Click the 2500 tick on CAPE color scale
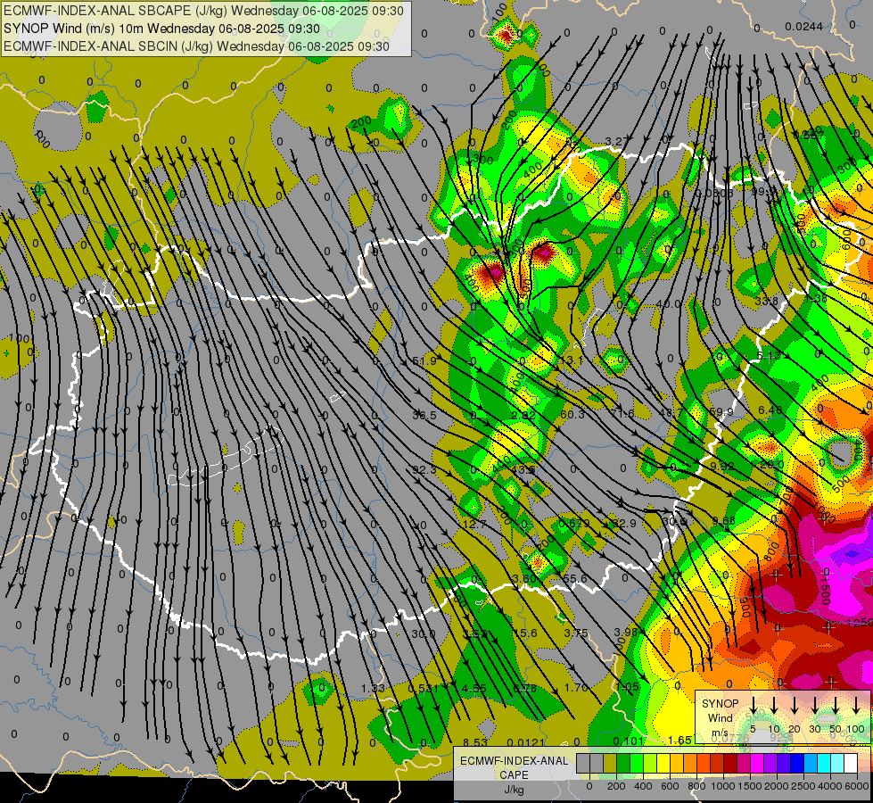The image size is (873, 803). pos(803,786)
